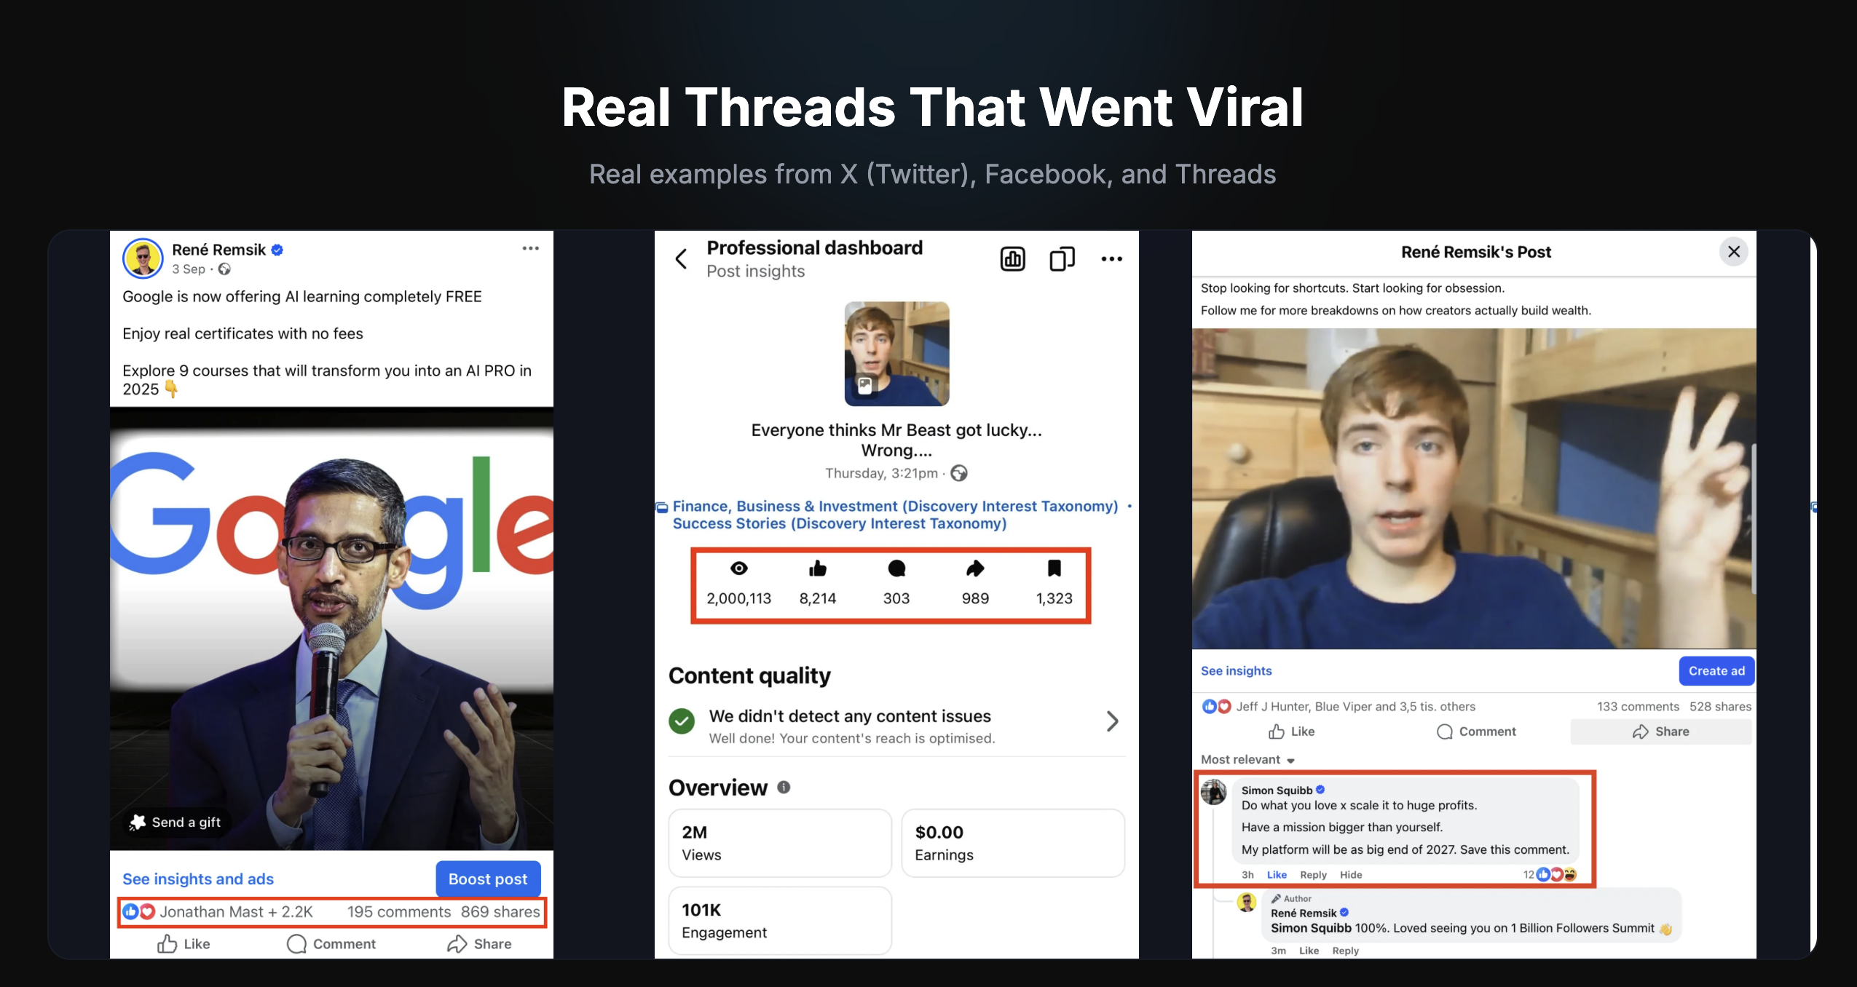This screenshot has width=1857, height=987.
Task: Click the Create ad button
Action: pos(1716,671)
